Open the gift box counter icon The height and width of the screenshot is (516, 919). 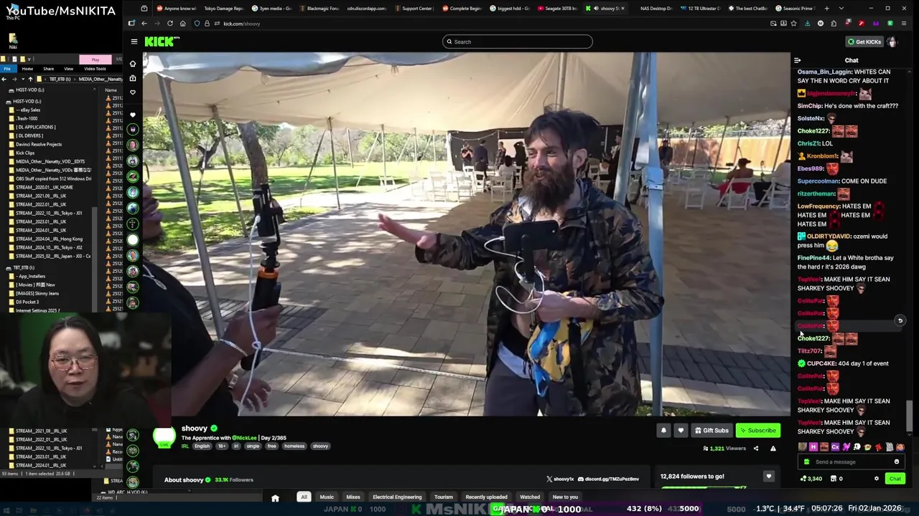point(836,479)
